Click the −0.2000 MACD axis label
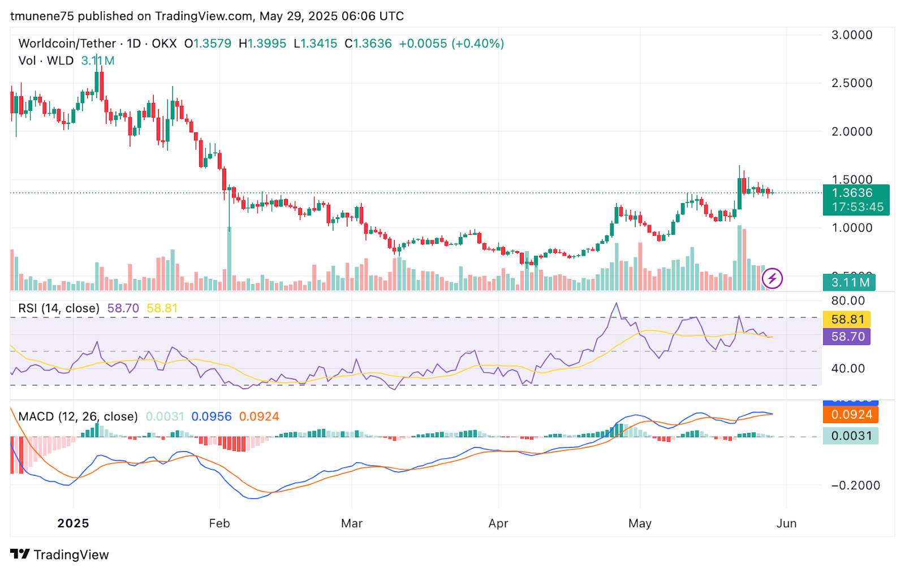 click(x=855, y=485)
